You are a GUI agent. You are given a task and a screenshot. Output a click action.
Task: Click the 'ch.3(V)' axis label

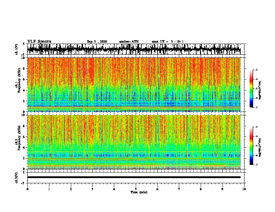pos(17,178)
